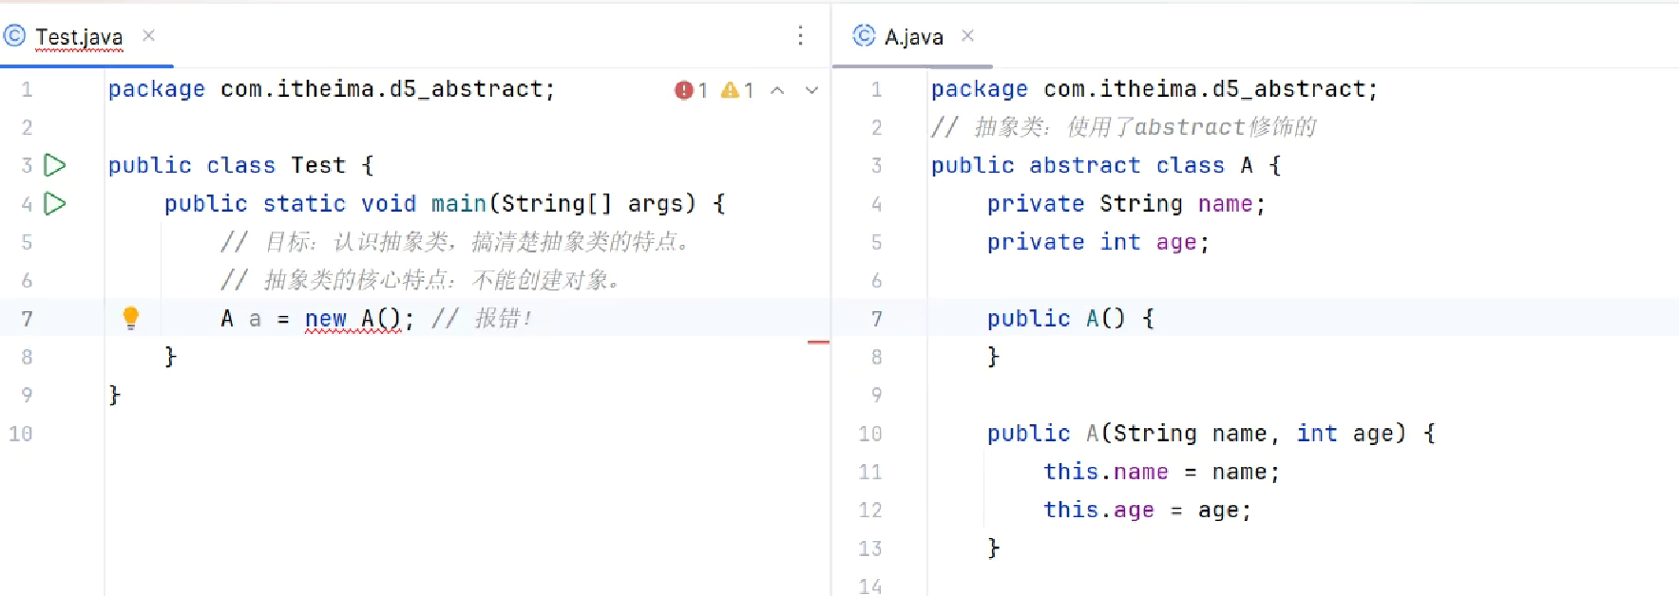1679x596 pixels.
Task: Switch to the A.java tab
Action: point(913,37)
